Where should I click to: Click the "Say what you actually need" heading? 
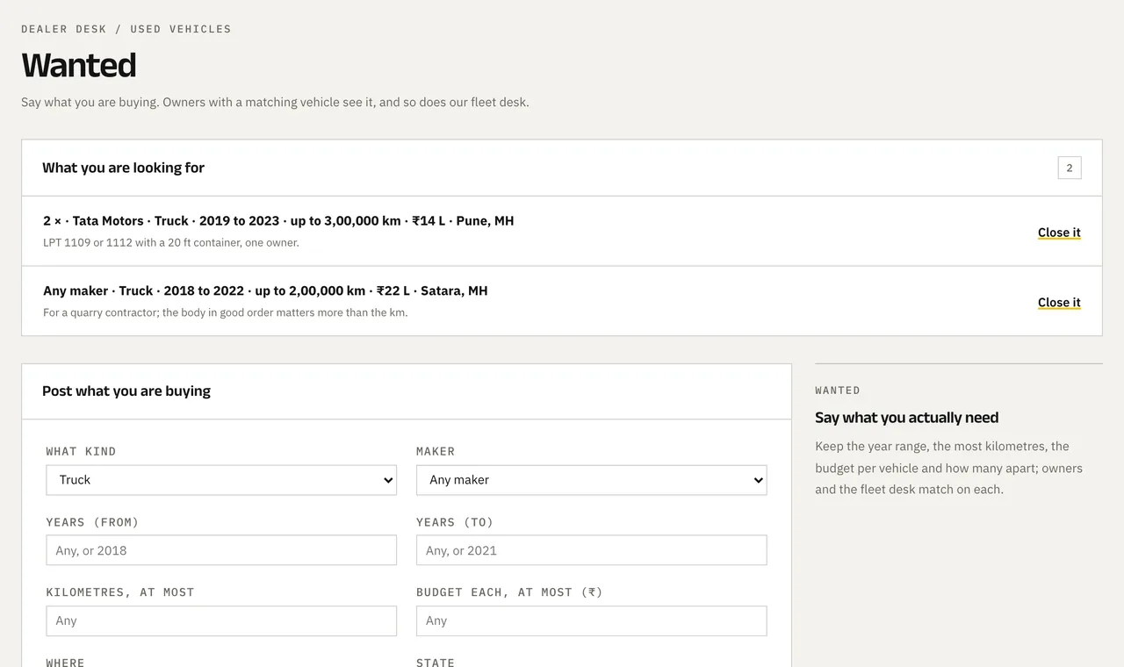907,418
